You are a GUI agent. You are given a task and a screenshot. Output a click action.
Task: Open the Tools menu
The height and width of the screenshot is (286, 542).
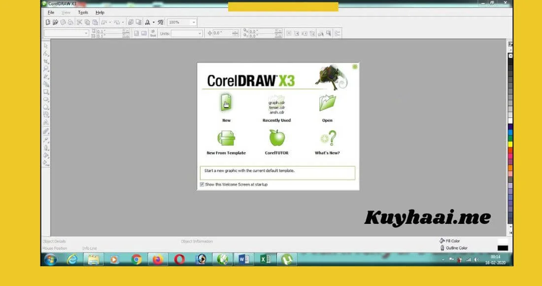point(83,12)
